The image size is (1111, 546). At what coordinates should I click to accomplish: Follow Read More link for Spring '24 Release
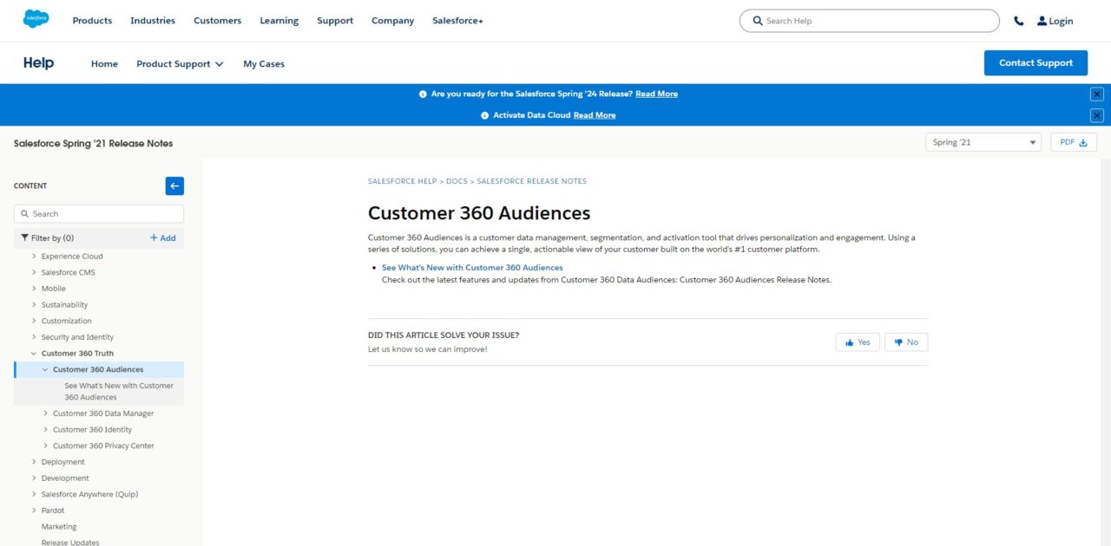tap(656, 94)
